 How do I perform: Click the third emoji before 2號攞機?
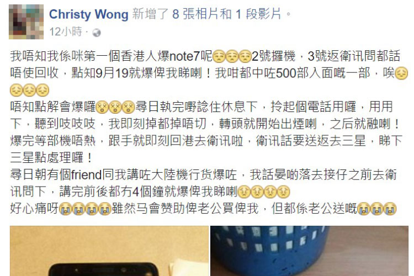(x=245, y=56)
